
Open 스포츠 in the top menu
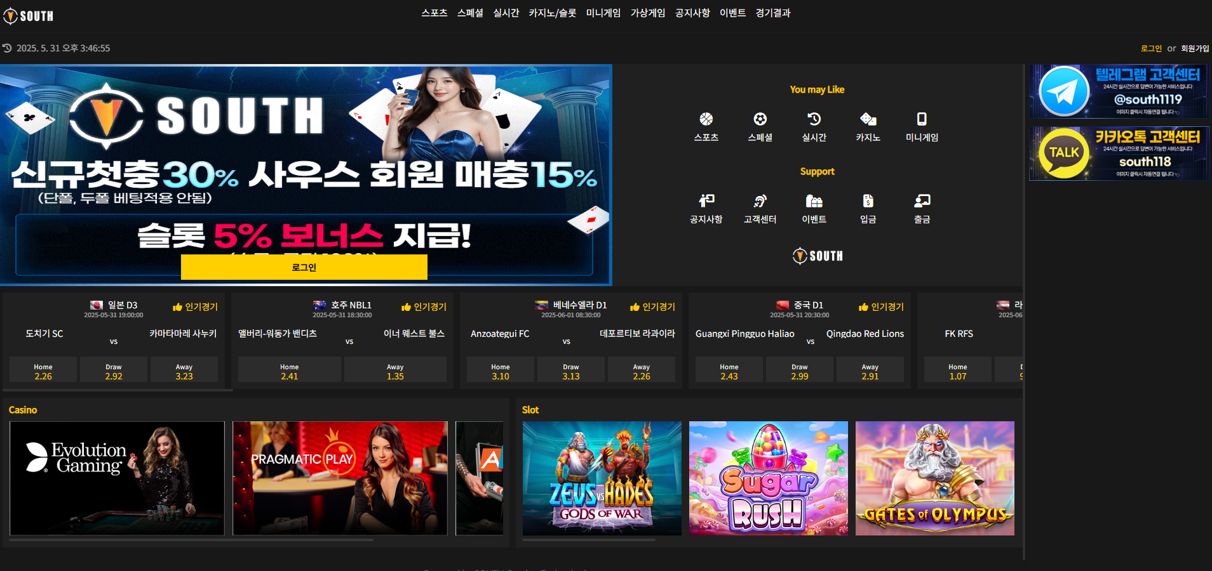click(434, 13)
